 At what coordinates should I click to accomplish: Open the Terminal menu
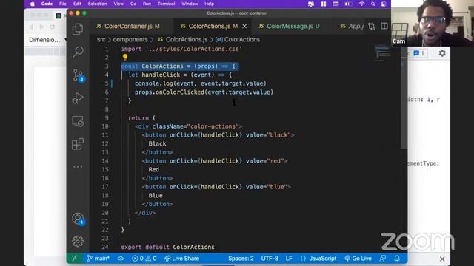point(166,4)
